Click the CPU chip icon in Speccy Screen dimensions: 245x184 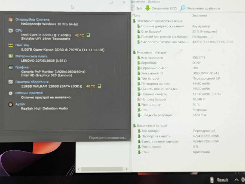click(x=10, y=31)
